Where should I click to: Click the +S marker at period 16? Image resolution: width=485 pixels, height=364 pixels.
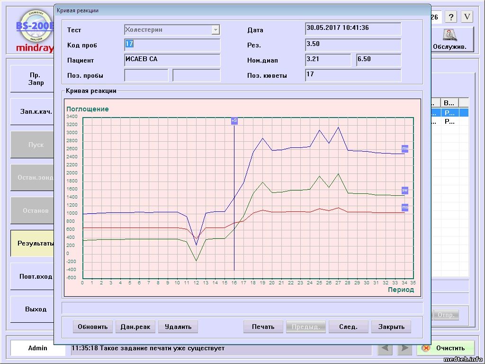[x=234, y=121]
